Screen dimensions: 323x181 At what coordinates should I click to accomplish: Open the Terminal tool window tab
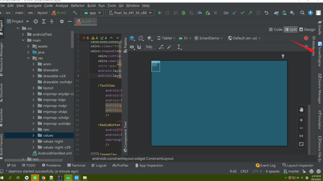[x=76, y=165]
